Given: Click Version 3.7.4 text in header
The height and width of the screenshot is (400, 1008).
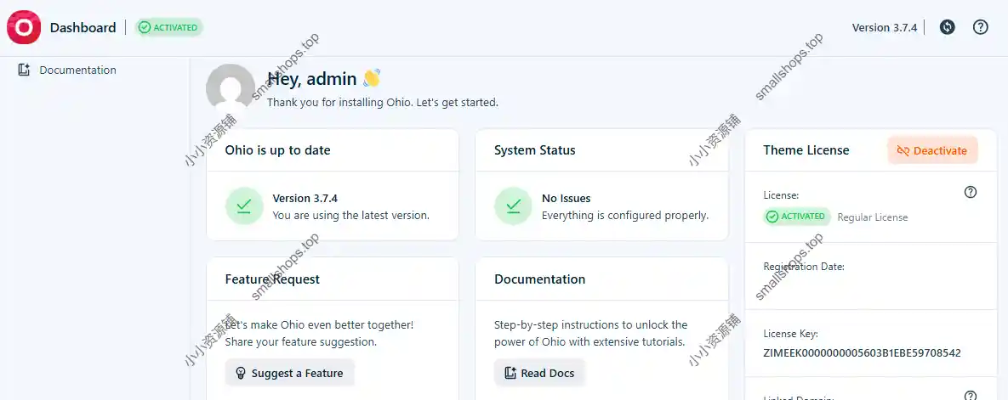Looking at the screenshot, I should pyautogui.click(x=885, y=28).
